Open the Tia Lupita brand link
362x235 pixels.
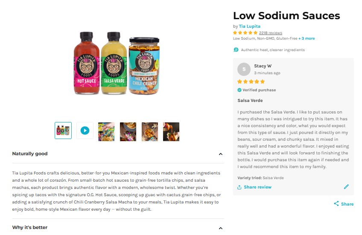coord(249,26)
